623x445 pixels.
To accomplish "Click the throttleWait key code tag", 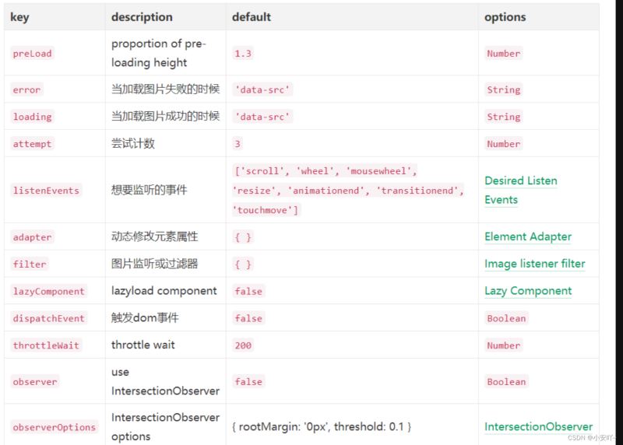I will click(x=46, y=345).
